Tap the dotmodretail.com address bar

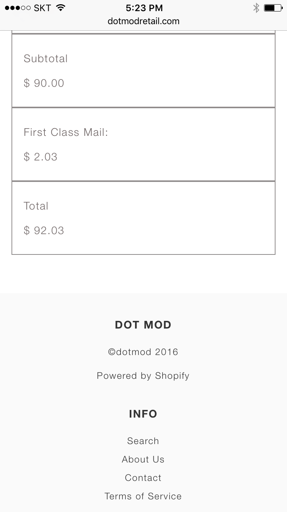(x=143, y=21)
